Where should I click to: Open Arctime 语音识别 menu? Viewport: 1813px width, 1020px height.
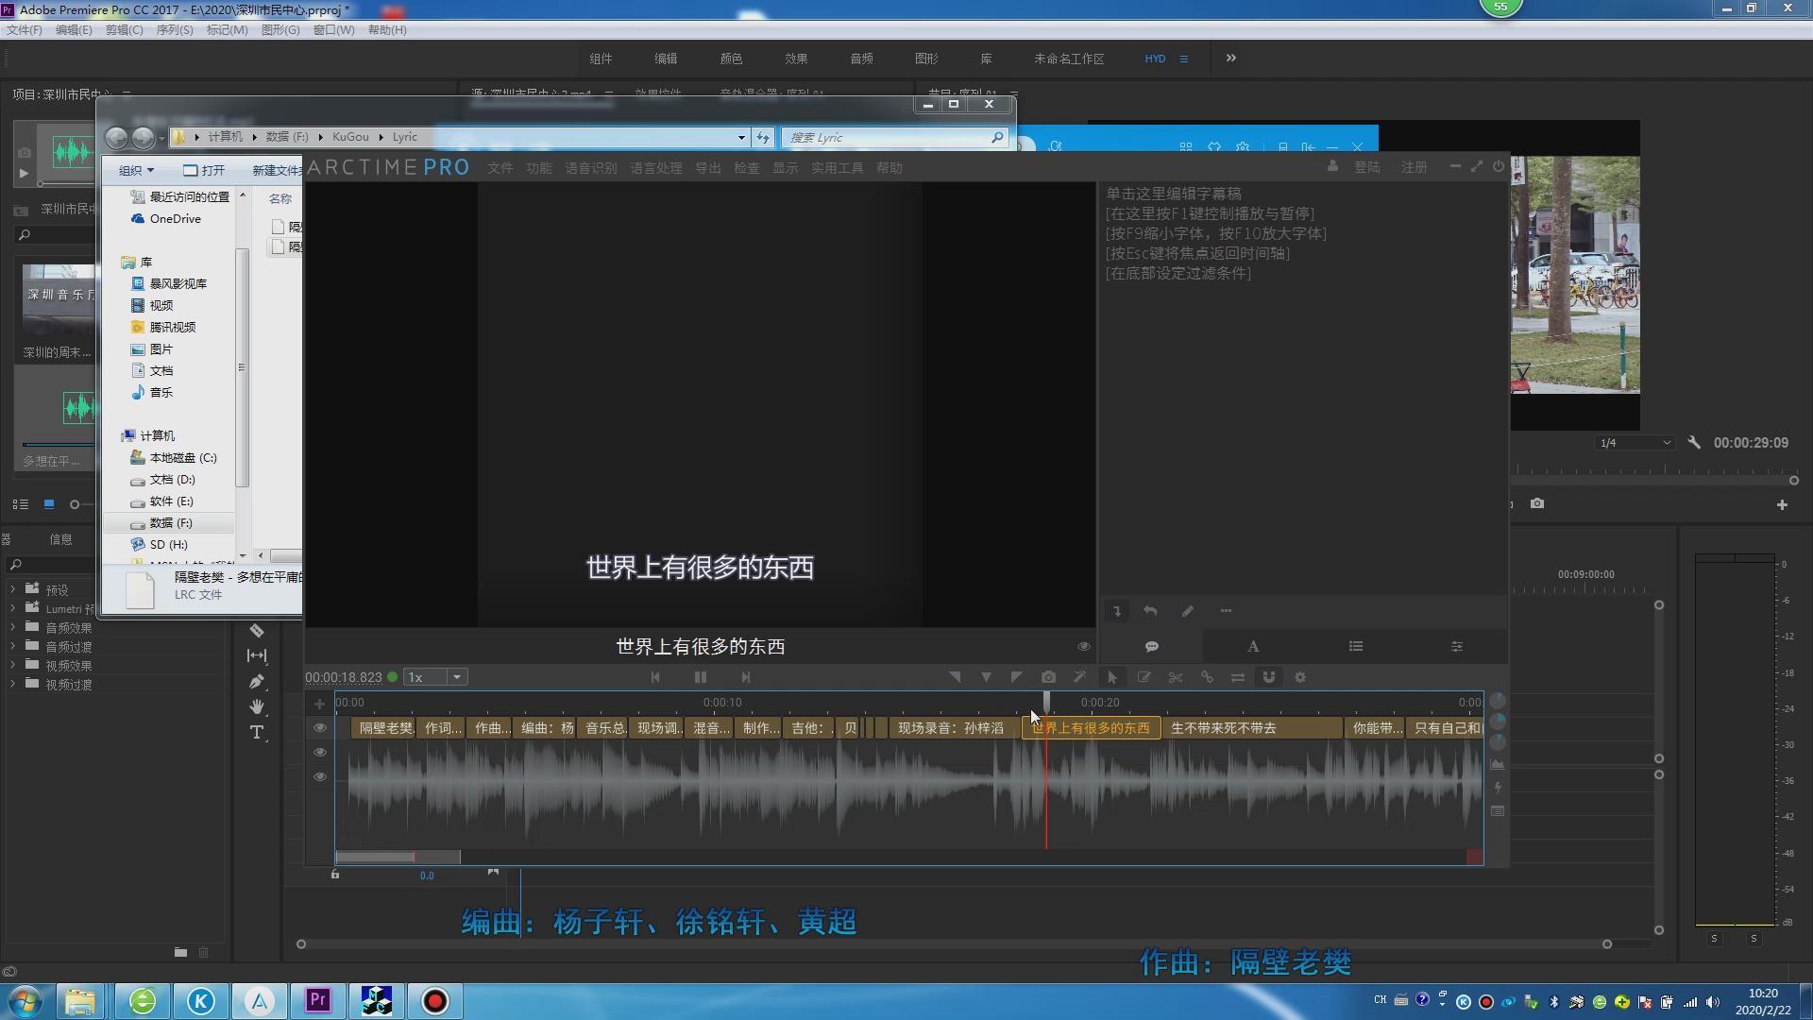[x=591, y=168]
